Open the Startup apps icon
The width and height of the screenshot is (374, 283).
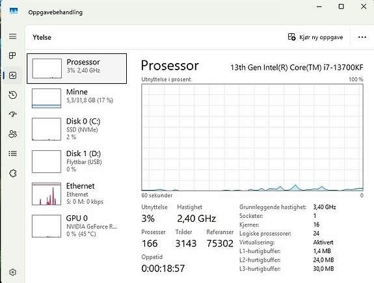point(12,115)
